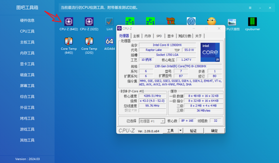Launch cpuburner tool
Screen dimensions: 279x163
[x=252, y=24]
